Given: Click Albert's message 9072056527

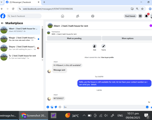Looking at the screenshot, I should pos(59,99).
